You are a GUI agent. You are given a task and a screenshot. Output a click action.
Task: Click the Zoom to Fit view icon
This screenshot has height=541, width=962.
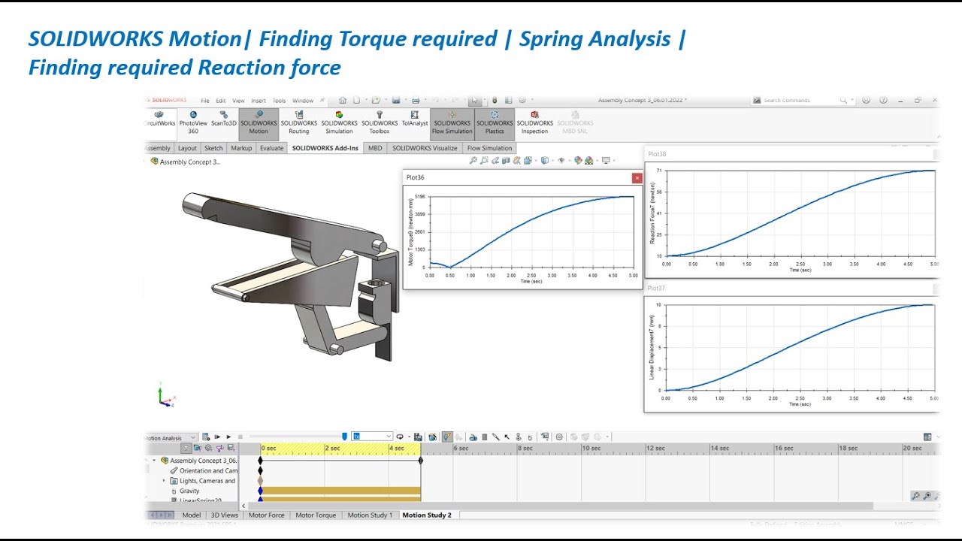(x=473, y=160)
